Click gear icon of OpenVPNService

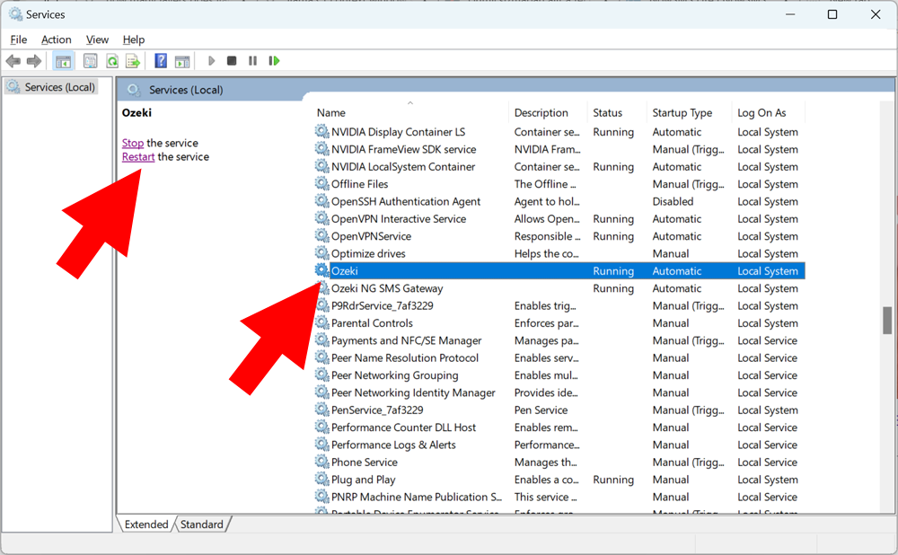point(322,236)
